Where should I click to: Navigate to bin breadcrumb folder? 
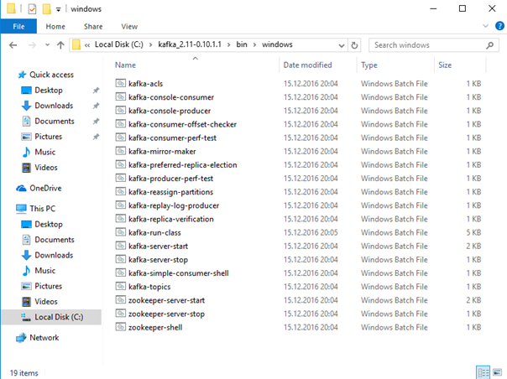(x=242, y=44)
